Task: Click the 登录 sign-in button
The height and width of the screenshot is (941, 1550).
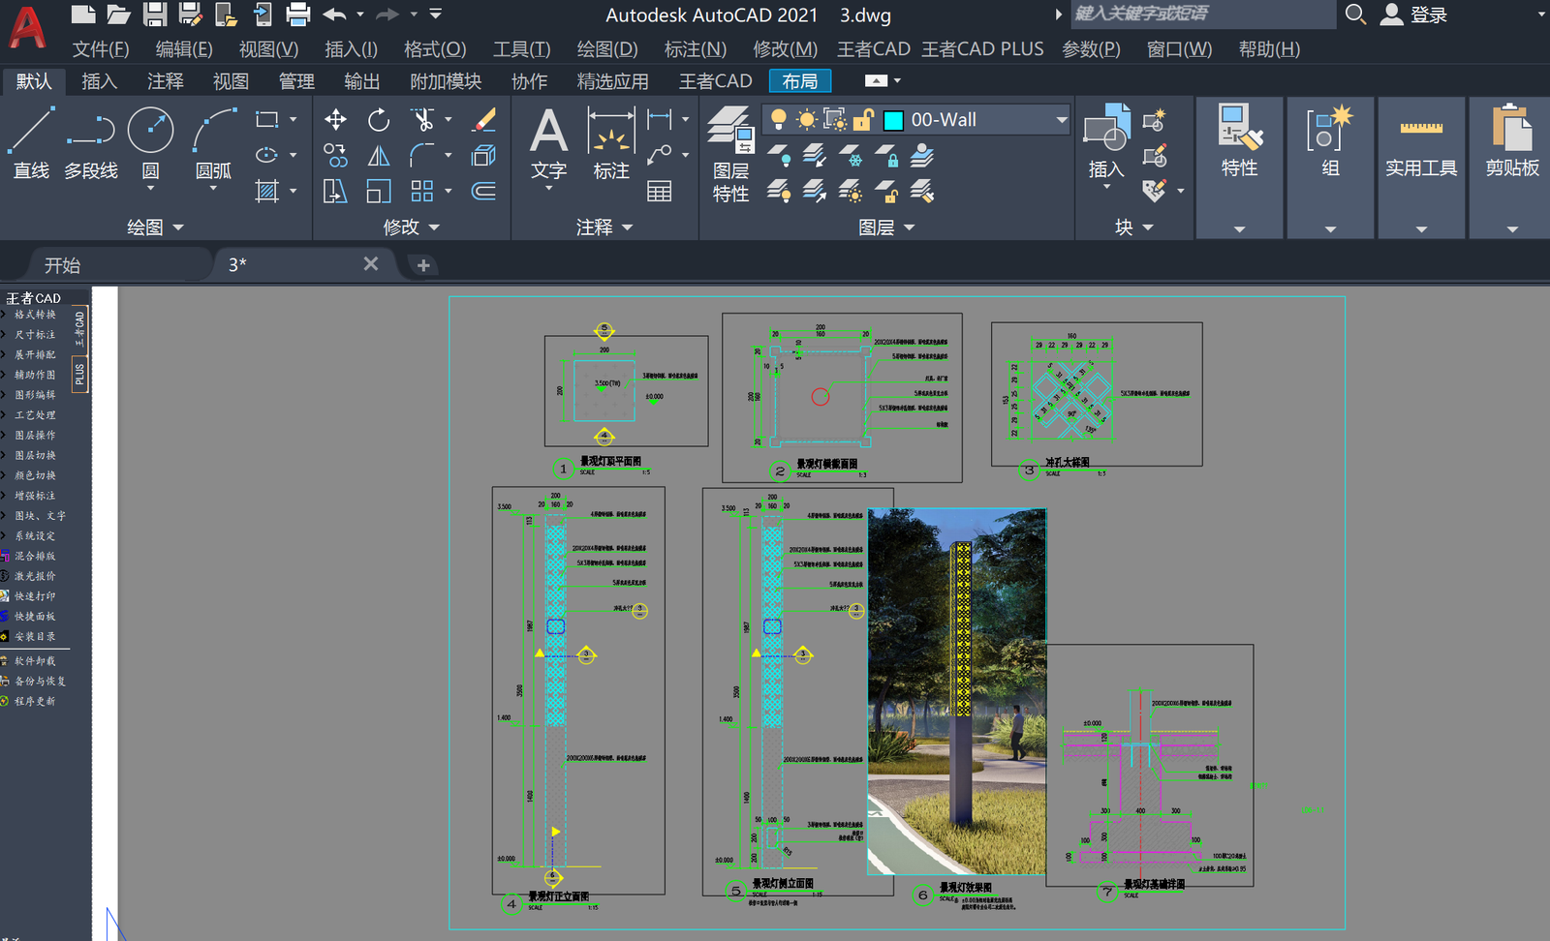Action: click(1414, 15)
